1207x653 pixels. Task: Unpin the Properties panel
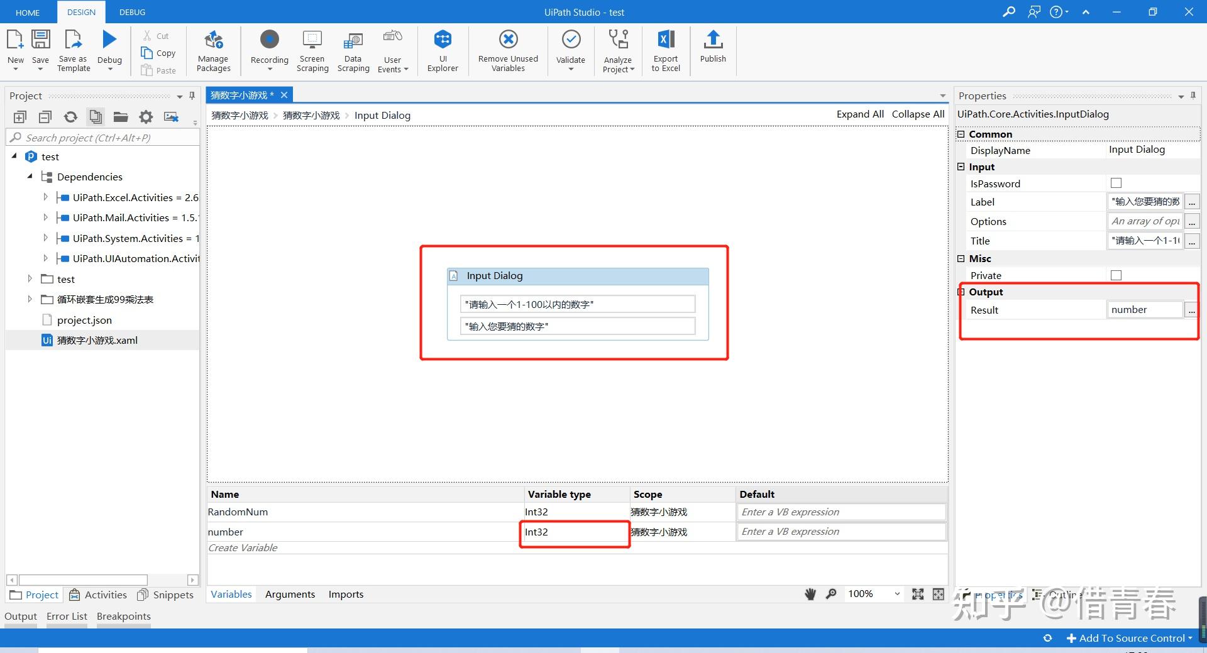click(x=1193, y=96)
